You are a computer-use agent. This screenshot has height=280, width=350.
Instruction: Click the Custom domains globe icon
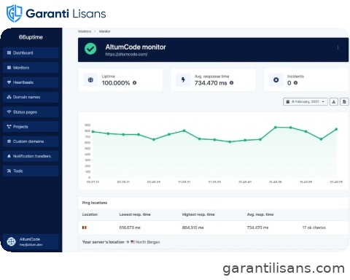pyautogui.click(x=9, y=141)
